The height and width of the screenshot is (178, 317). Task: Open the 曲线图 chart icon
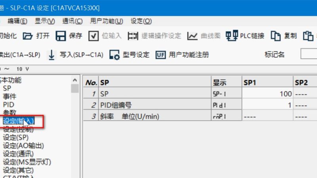[x=193, y=36]
